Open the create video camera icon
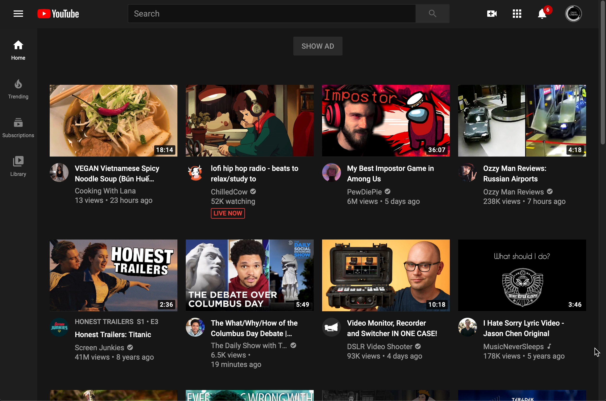This screenshot has width=606, height=401. coord(492,14)
